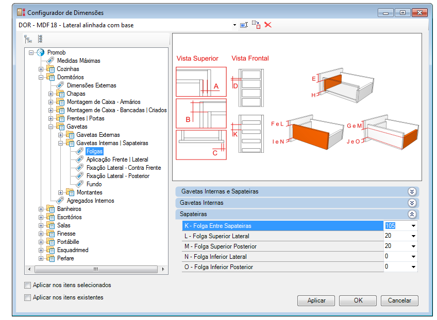Click the Vista Superior diagram A thumbnail

(201, 82)
